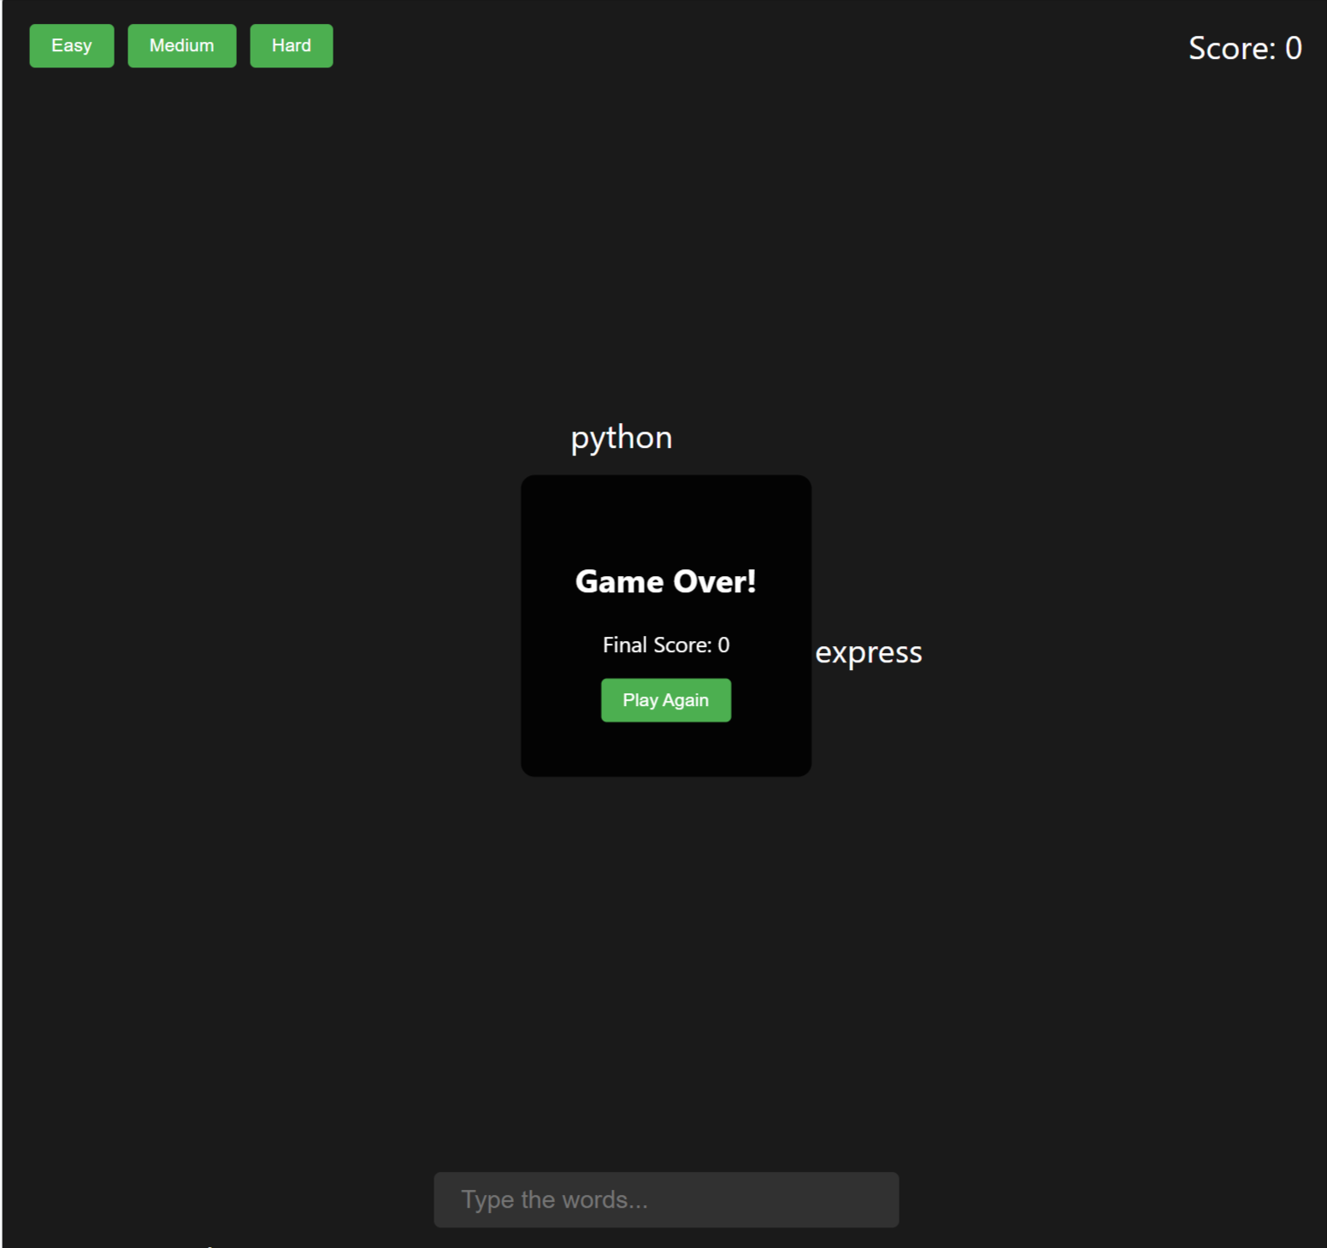Select the express word beside the dialog
Viewport: 1327px width, 1248px height.
[x=868, y=653]
